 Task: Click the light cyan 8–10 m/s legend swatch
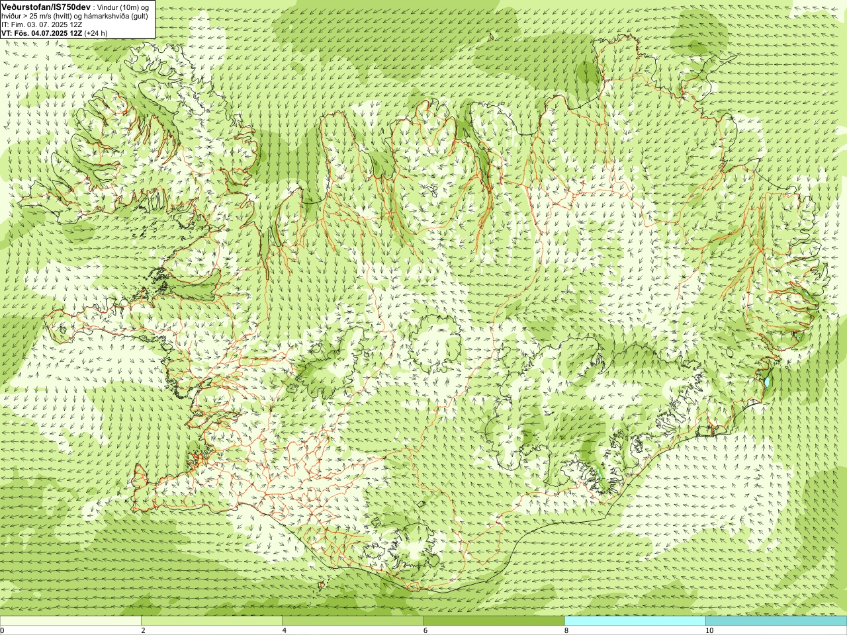pos(635,621)
